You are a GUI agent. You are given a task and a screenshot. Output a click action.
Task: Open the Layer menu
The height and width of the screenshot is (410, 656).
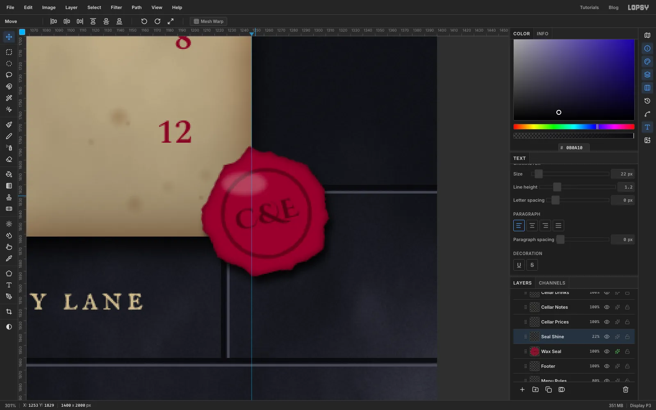[71, 7]
